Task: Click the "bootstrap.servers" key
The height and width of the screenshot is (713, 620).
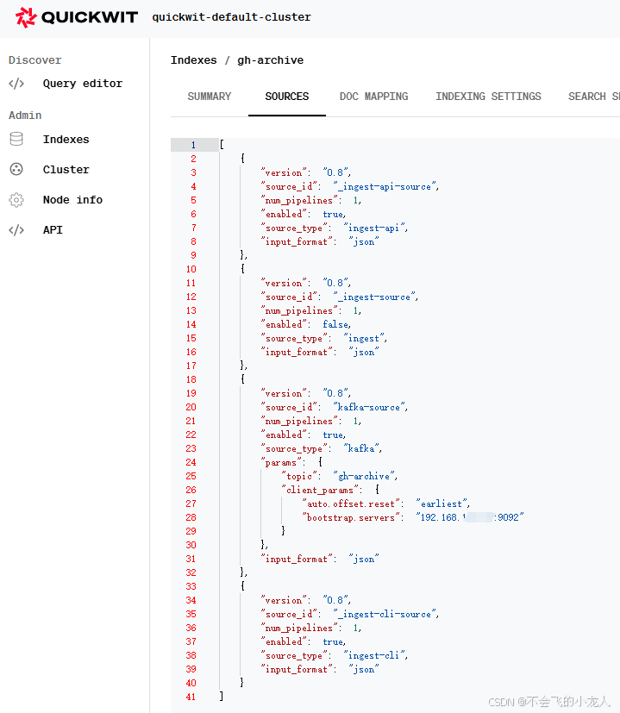Action: click(353, 517)
